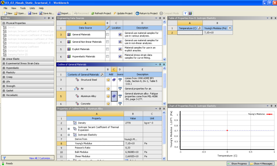277x166 pixels.
Task: Open the File menu
Action: click(x=6, y=8)
